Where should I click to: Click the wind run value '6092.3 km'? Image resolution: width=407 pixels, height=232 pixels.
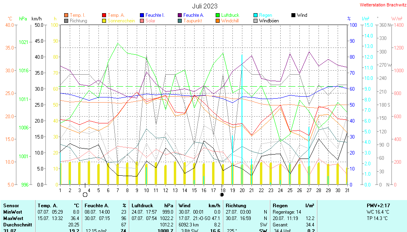189,225
